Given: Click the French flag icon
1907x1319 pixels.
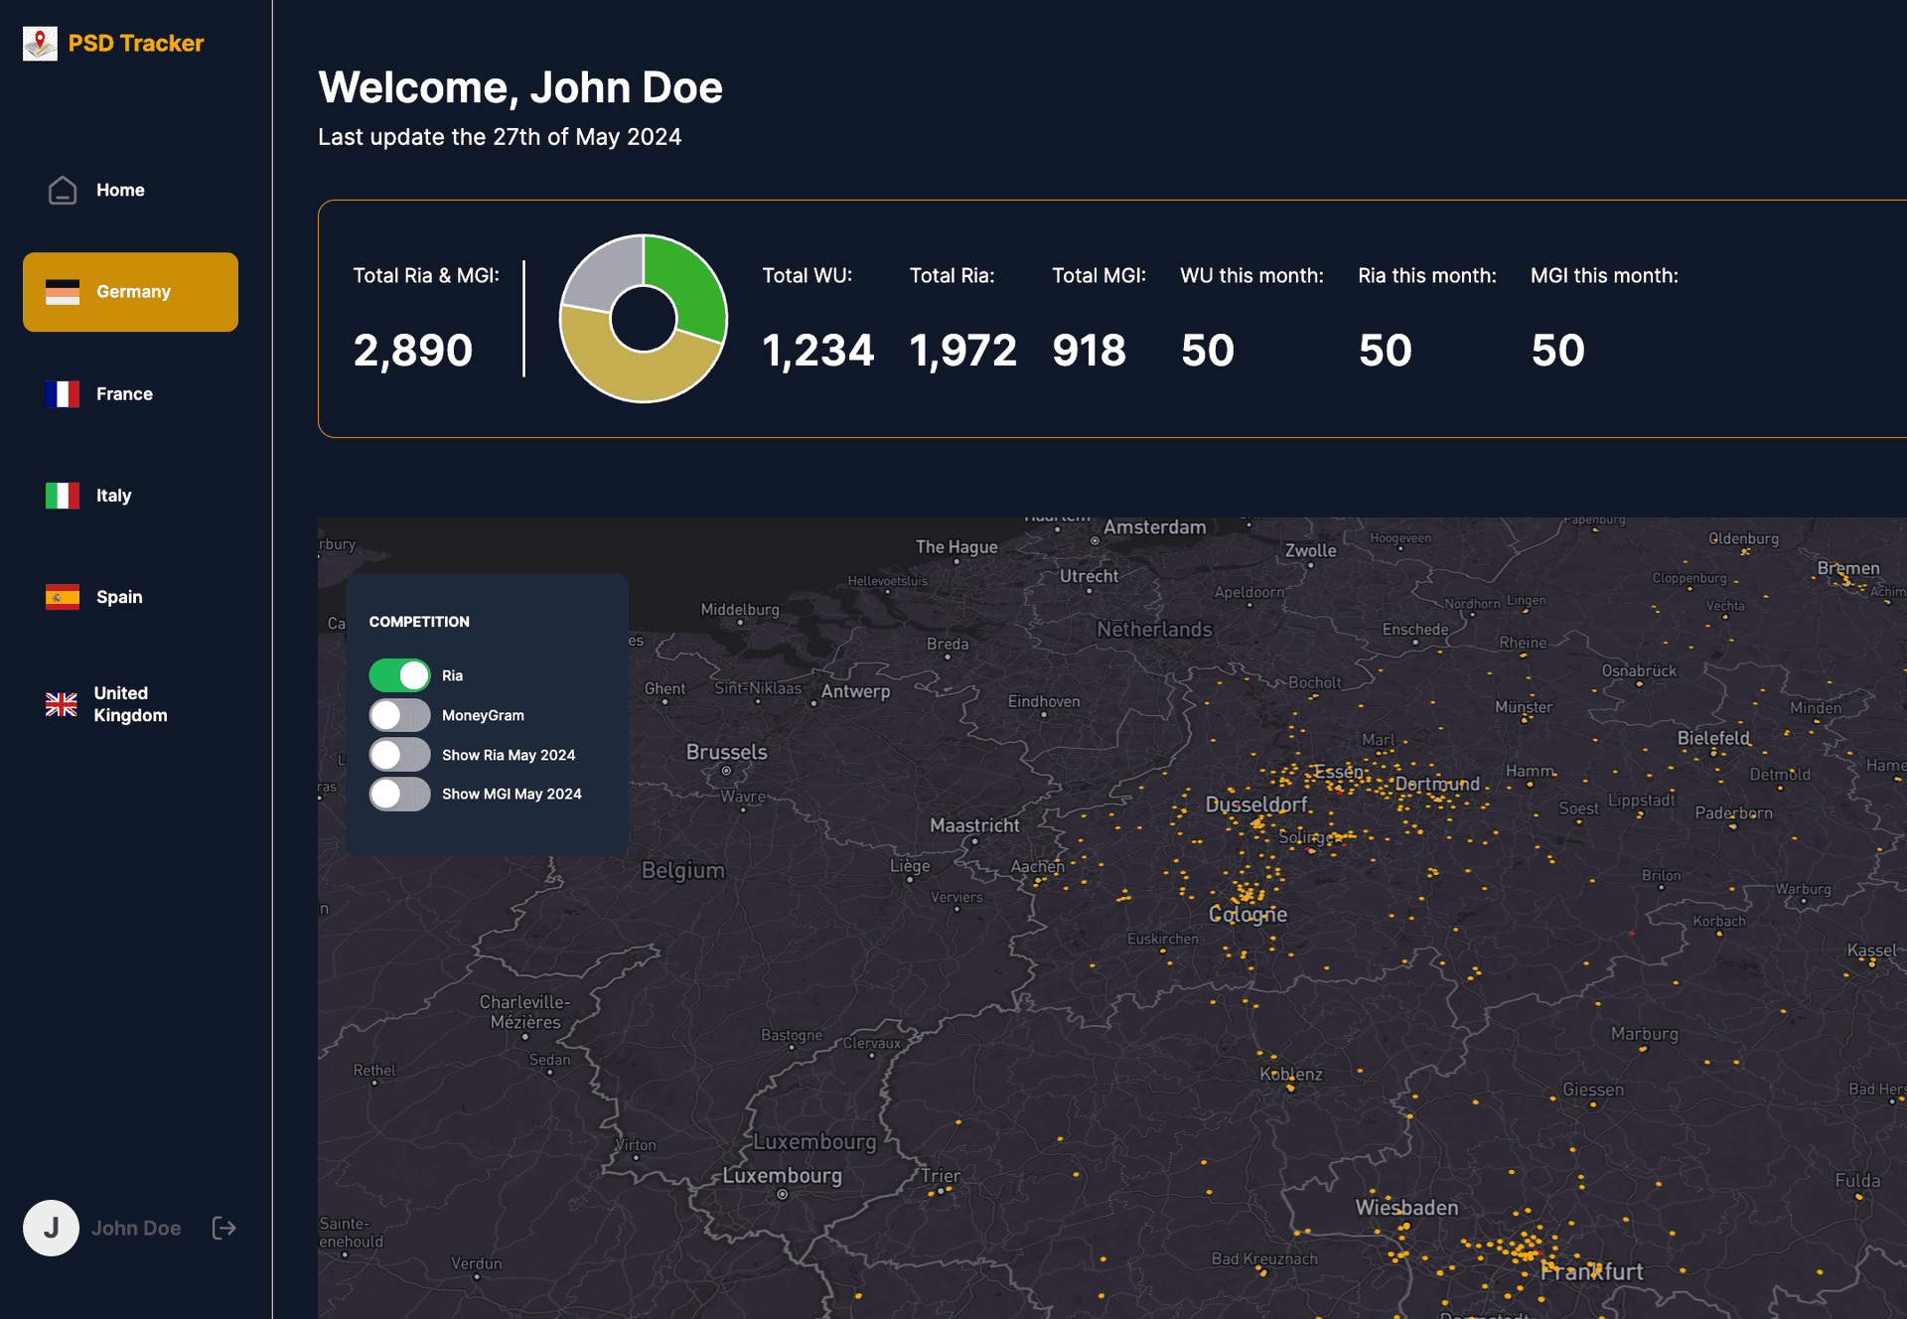Looking at the screenshot, I should tap(63, 394).
